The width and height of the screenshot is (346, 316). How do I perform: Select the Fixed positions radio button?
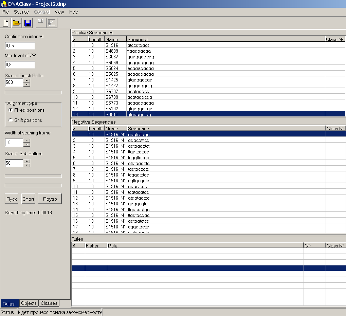(x=11, y=110)
